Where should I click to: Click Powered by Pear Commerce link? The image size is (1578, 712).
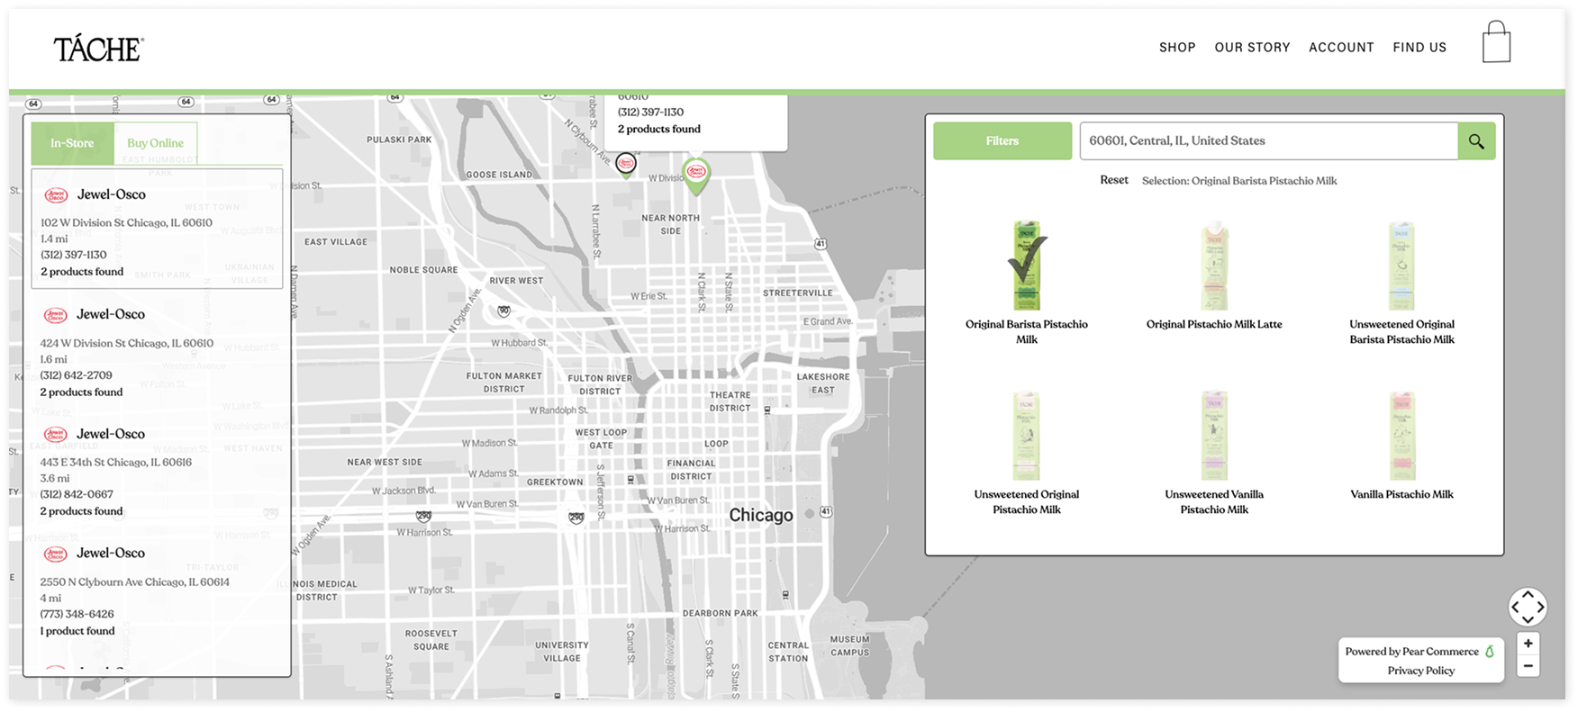pyautogui.click(x=1411, y=652)
